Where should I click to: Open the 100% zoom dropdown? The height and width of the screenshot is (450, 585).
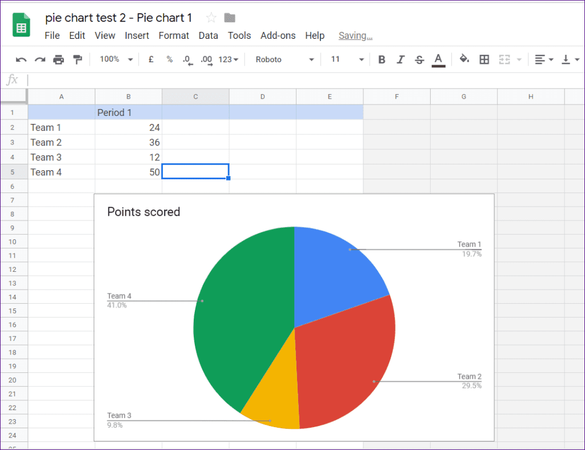pyautogui.click(x=117, y=59)
